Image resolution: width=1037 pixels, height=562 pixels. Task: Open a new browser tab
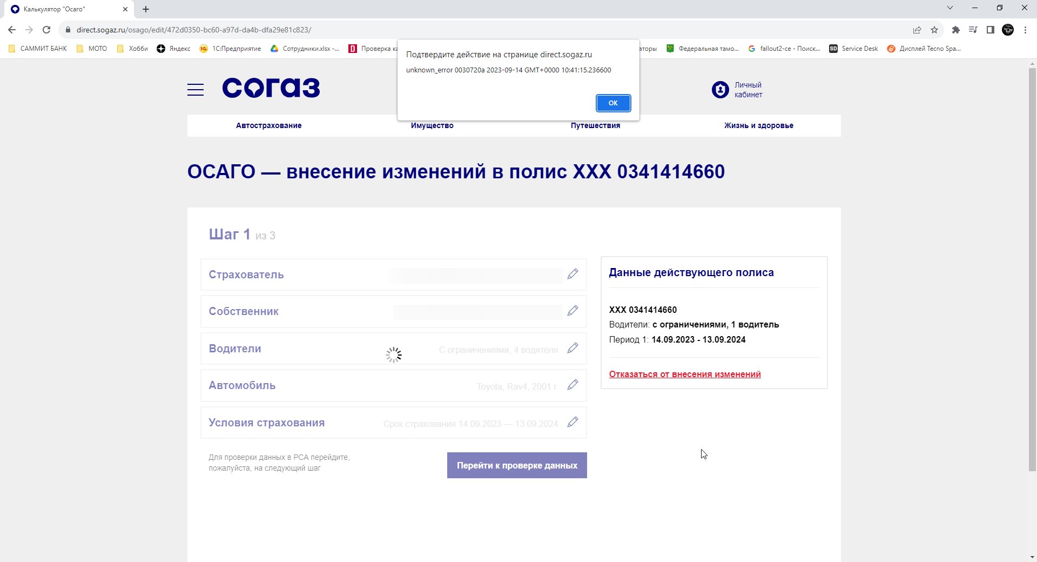pyautogui.click(x=146, y=9)
